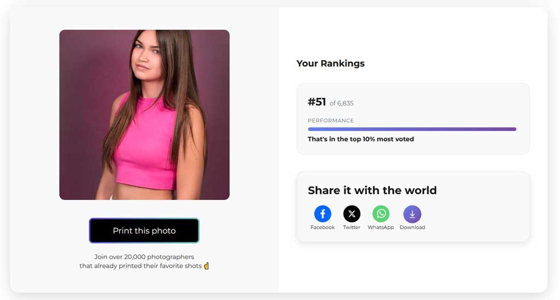Click the X Twitter share icon
The image size is (560, 300).
click(352, 214)
